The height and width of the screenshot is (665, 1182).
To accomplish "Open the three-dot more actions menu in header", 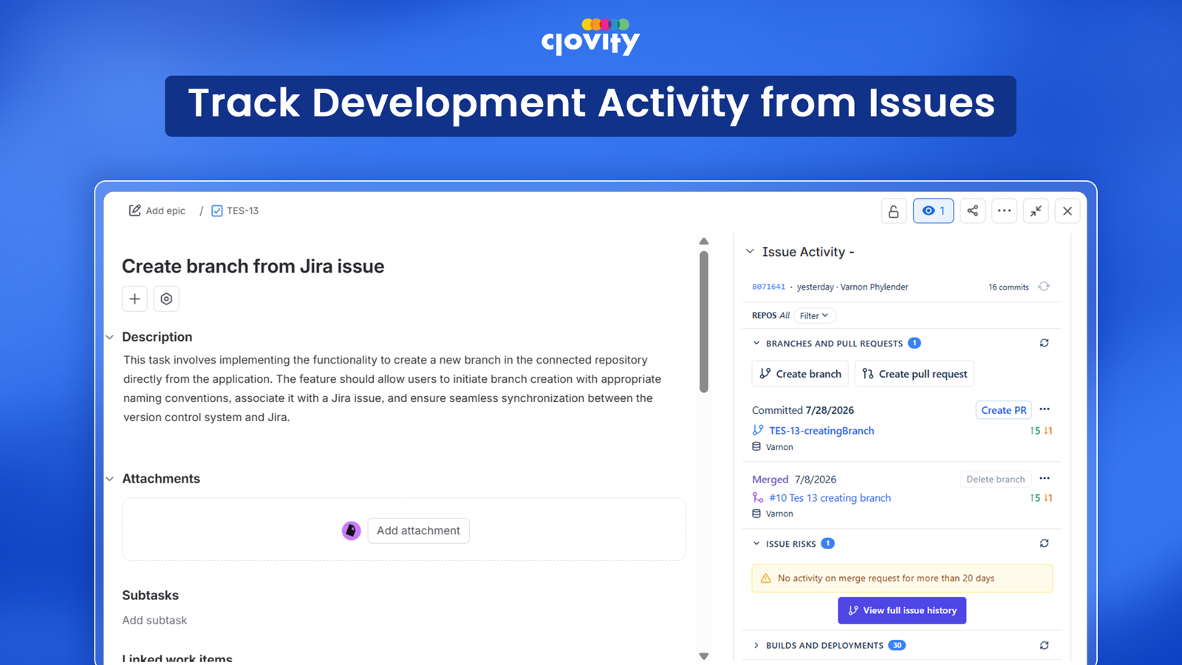I will pos(1004,211).
